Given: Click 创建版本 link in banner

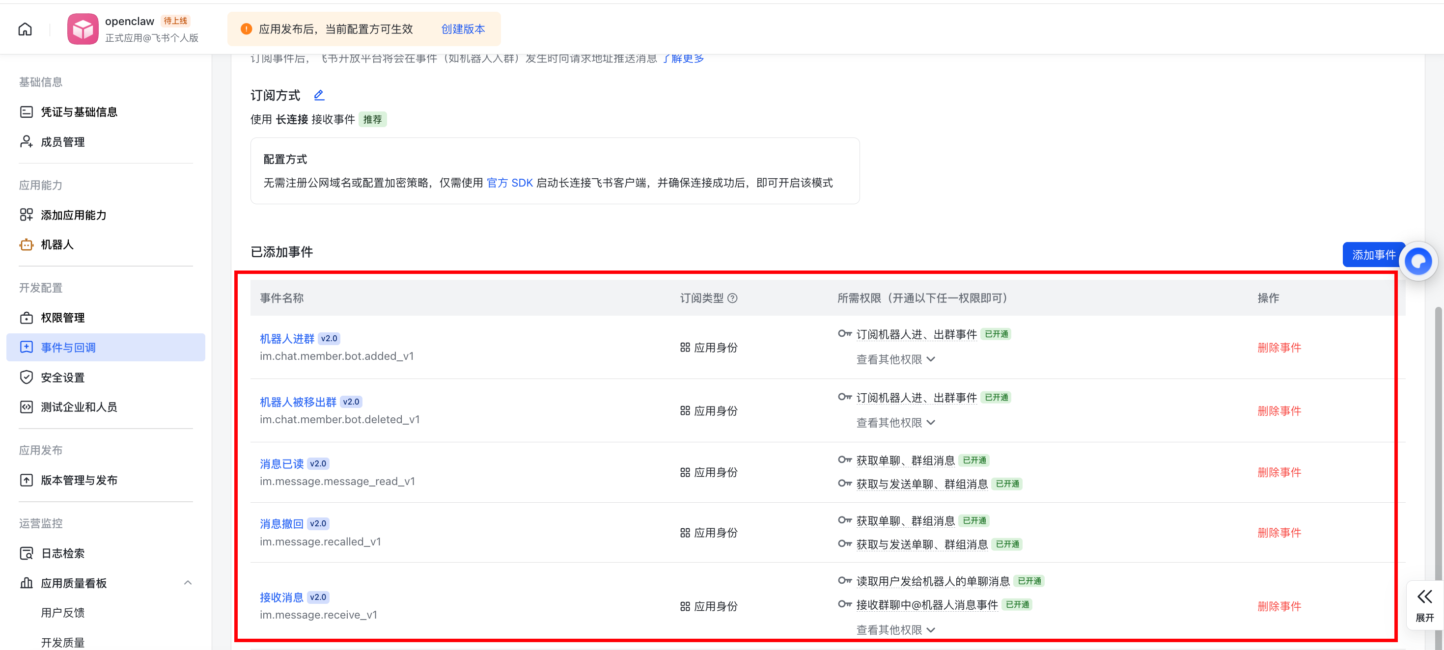Looking at the screenshot, I should point(463,29).
